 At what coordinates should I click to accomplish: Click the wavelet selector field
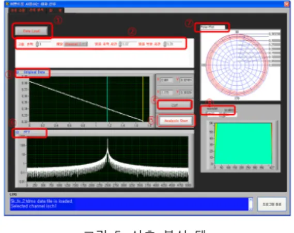click(213, 114)
